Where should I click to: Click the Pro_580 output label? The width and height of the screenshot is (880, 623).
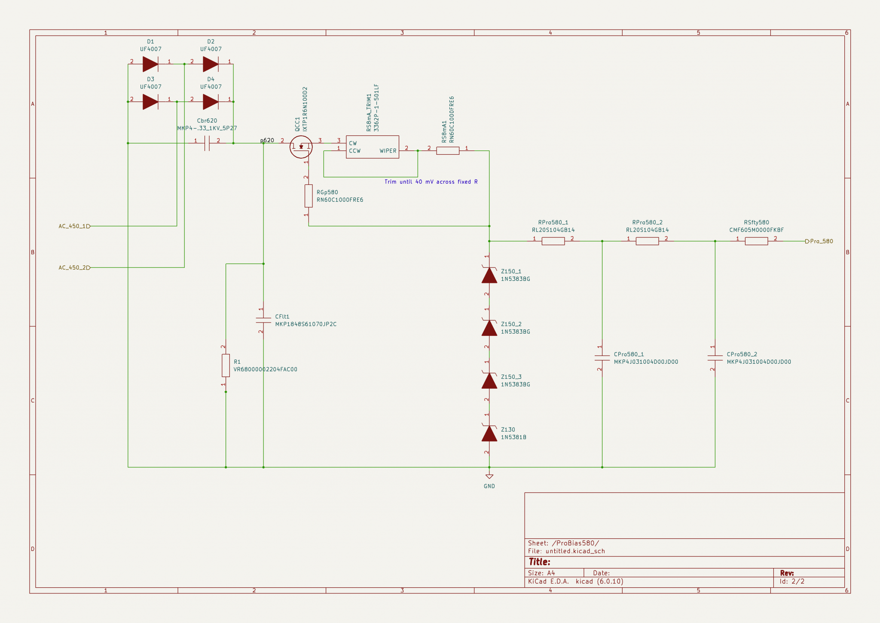pyautogui.click(x=819, y=241)
